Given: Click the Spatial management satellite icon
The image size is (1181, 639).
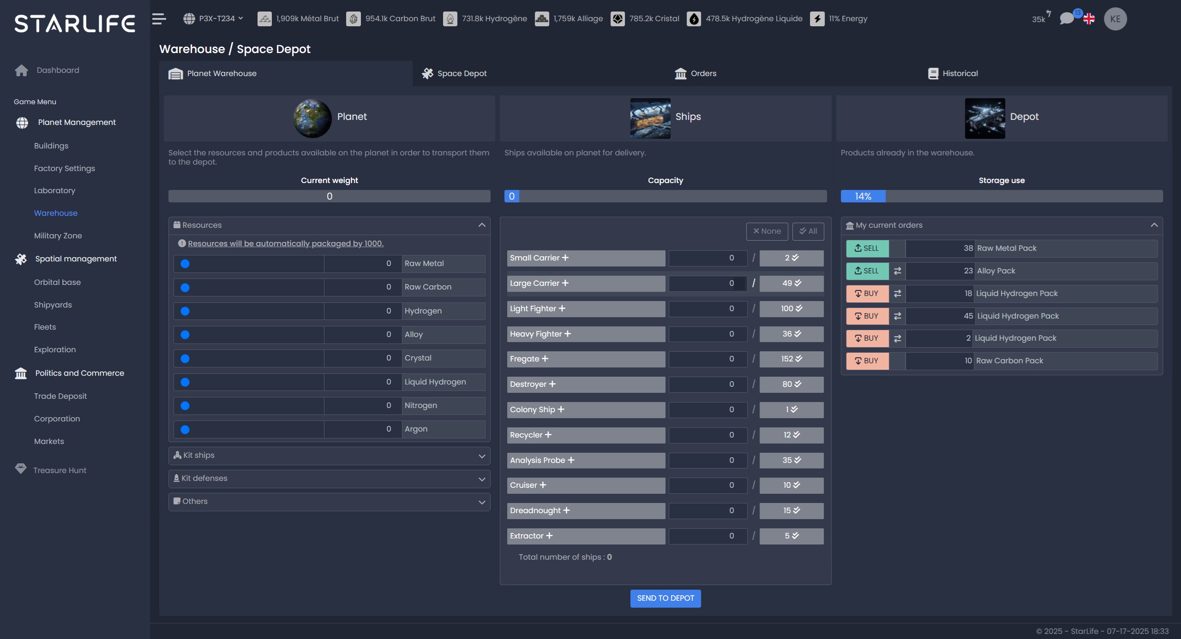Looking at the screenshot, I should (x=21, y=259).
